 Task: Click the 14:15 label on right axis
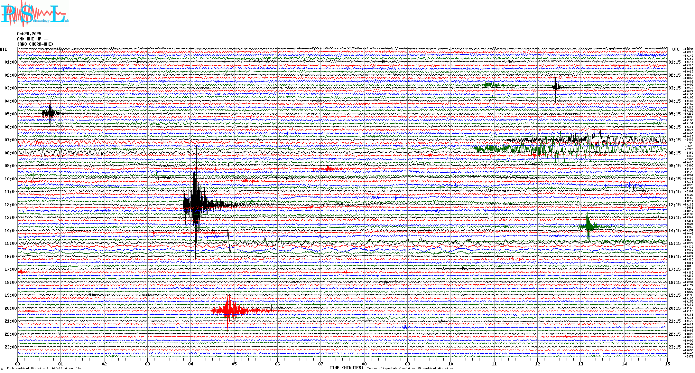674,231
